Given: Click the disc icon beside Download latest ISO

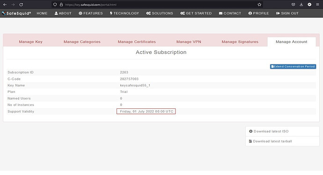Looking at the screenshot, I should tap(251, 131).
